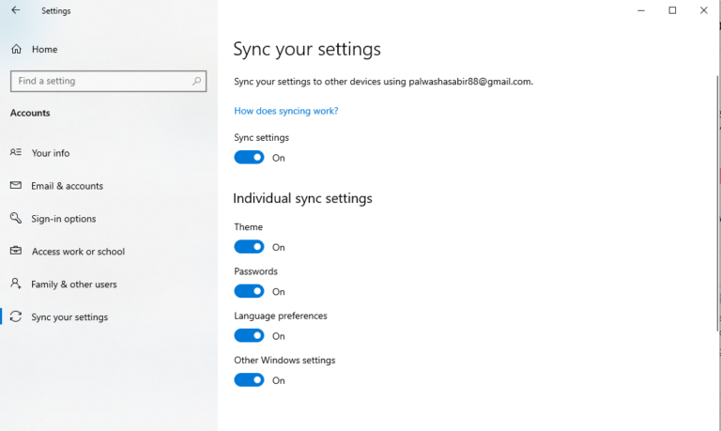Viewport: 721px width, 431px height.
Task: Switch off Language preferences sync
Action: coord(249,335)
